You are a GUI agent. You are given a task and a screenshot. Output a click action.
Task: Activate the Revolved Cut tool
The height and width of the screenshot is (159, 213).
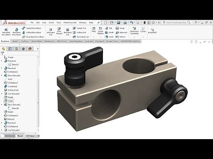pyautogui.click(x=67, y=32)
